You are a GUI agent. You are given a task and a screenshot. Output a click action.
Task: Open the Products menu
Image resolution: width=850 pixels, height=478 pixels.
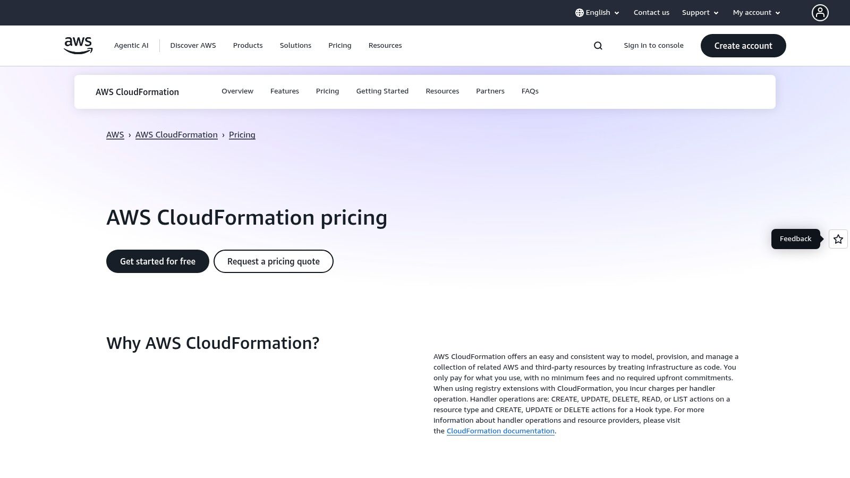click(248, 46)
